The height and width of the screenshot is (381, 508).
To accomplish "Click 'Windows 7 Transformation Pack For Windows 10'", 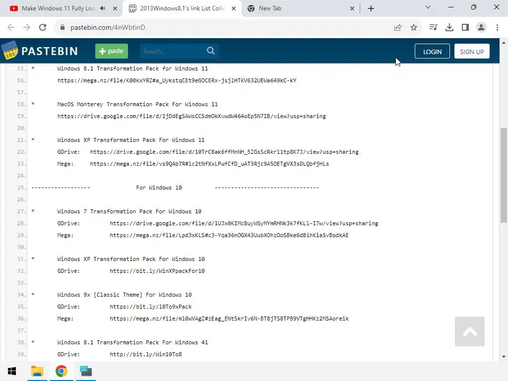I will (x=129, y=211).
